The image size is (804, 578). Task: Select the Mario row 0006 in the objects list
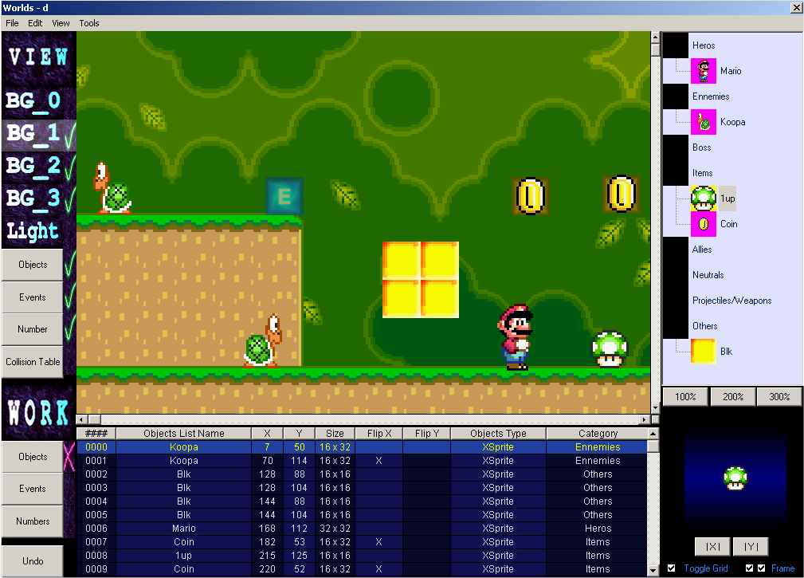(183, 528)
